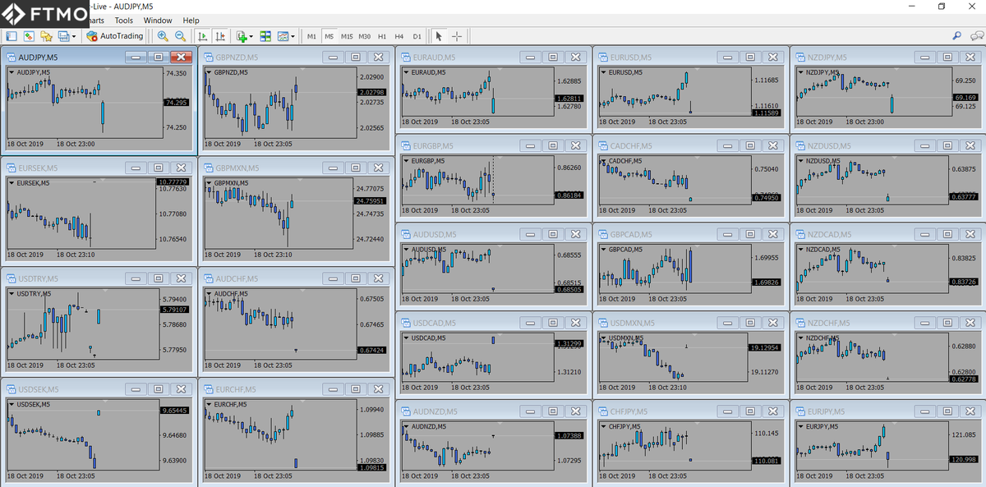Tile chart windows with the grid icon

tap(266, 36)
